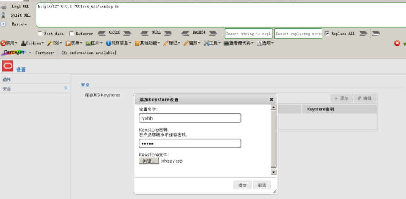The height and width of the screenshot is (199, 406).
Task: Open the 网页信息 dropdown menu
Action: 119,43
